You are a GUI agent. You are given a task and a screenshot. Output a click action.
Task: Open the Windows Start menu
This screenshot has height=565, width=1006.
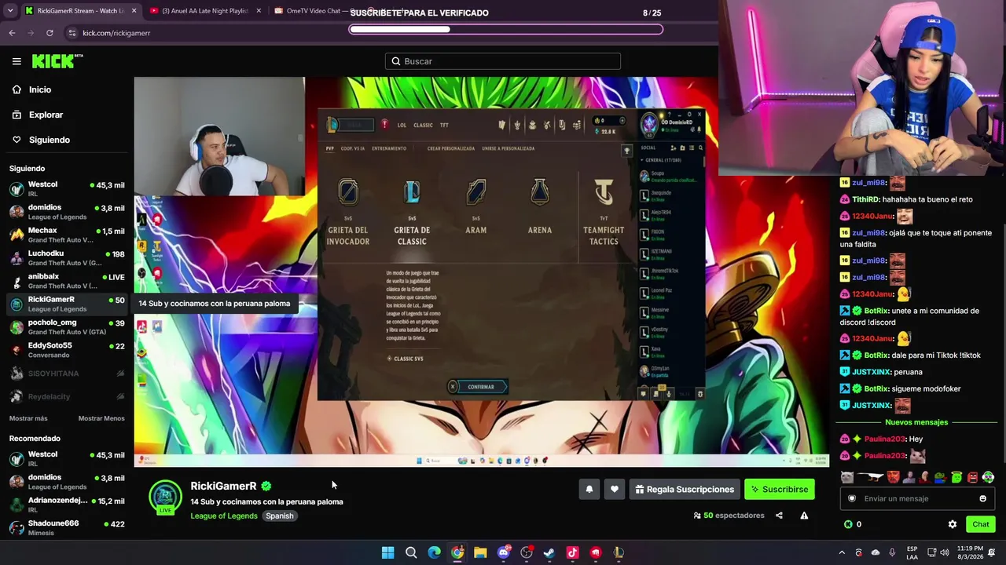point(387,552)
